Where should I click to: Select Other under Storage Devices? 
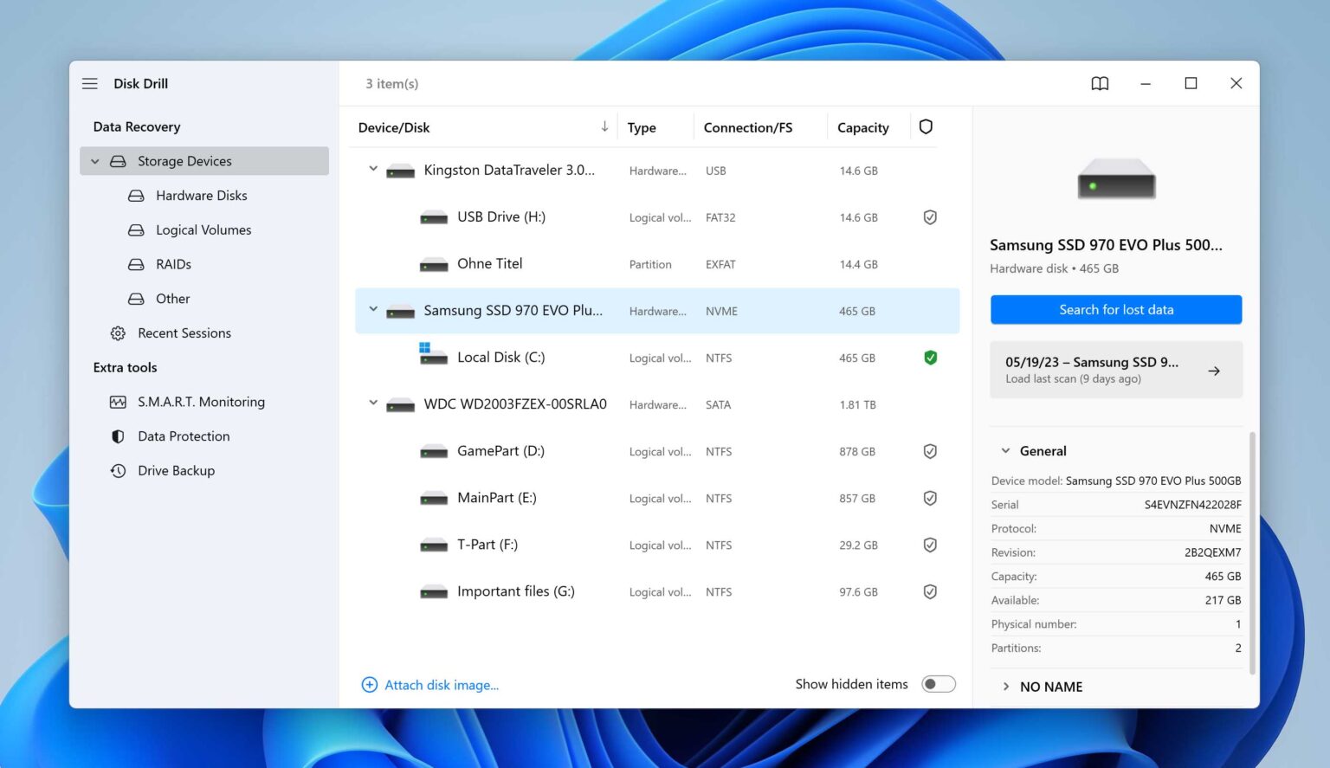click(172, 298)
